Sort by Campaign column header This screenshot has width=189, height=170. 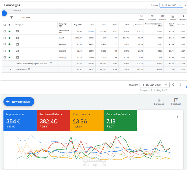19,25
